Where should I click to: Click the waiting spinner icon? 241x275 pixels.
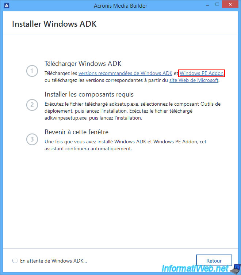[15, 261]
